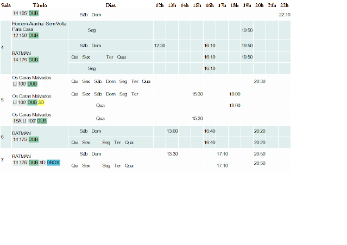Click the XD tag in Sala 7
The image size is (347, 245).
pos(42,163)
